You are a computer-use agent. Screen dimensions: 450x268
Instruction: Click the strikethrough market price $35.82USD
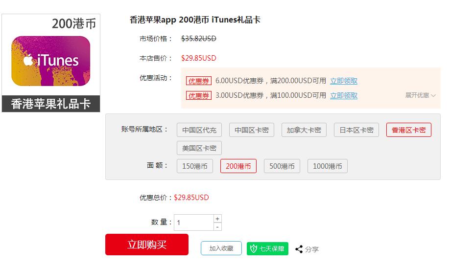[199, 39]
